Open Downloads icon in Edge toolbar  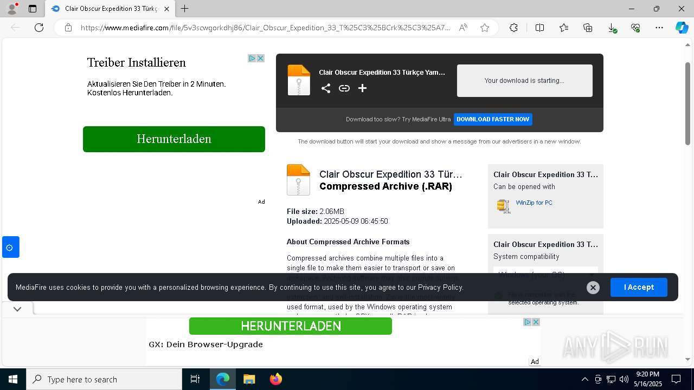(612, 28)
